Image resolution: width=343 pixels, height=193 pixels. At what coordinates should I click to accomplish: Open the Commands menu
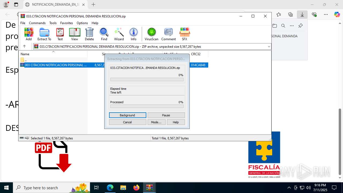(x=37, y=23)
